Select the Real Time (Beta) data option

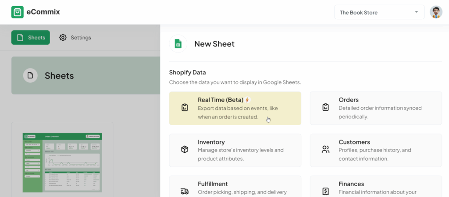pos(235,109)
